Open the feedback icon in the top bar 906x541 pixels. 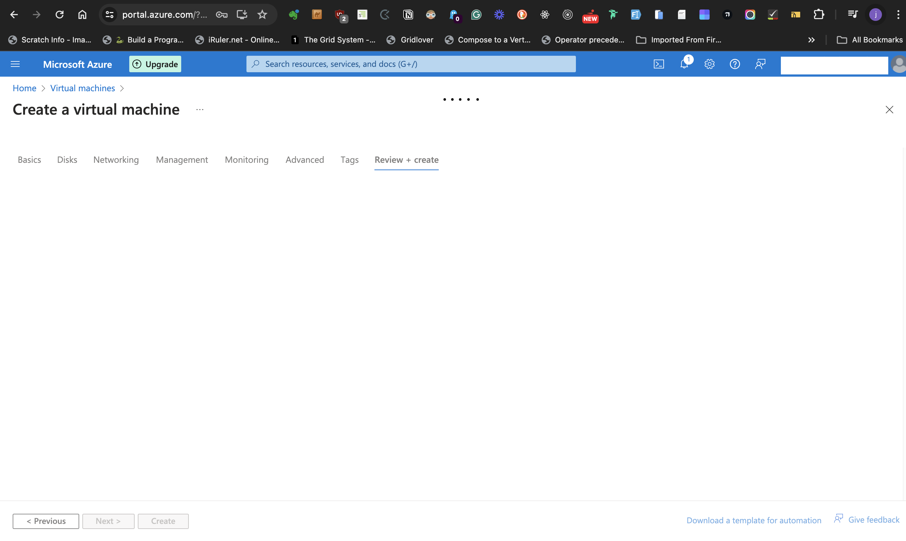click(760, 64)
